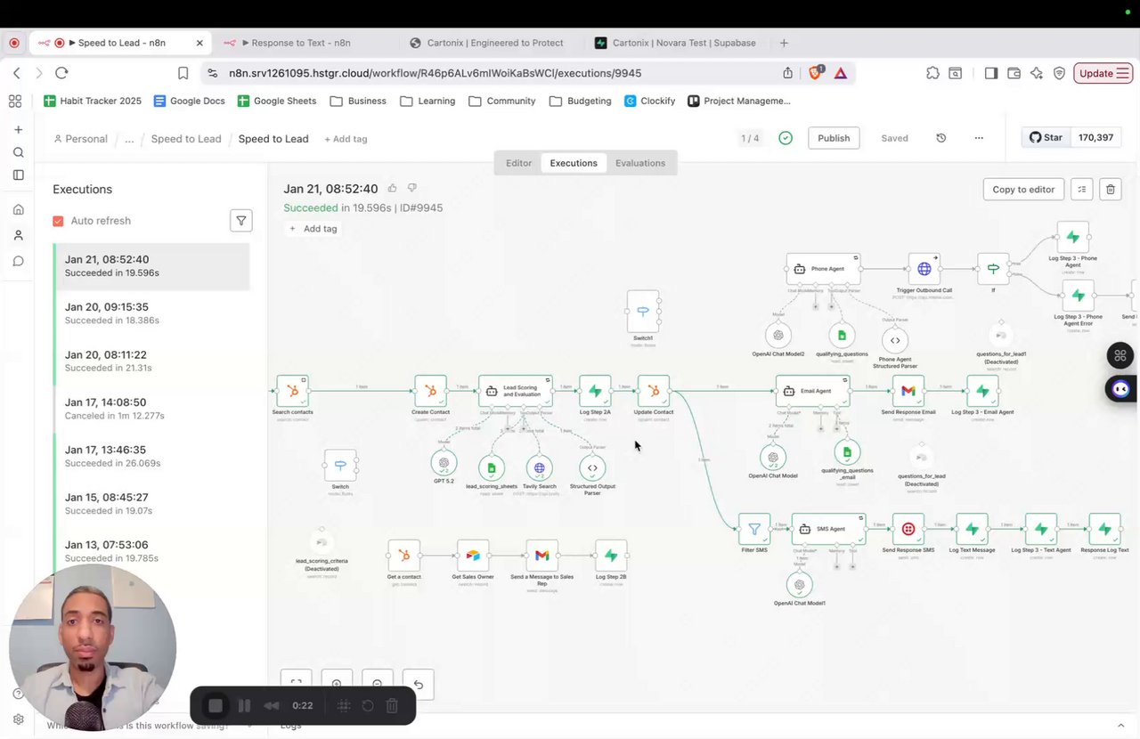The image size is (1140, 739).
Task: Open the Phone Agent node
Action: [824, 268]
